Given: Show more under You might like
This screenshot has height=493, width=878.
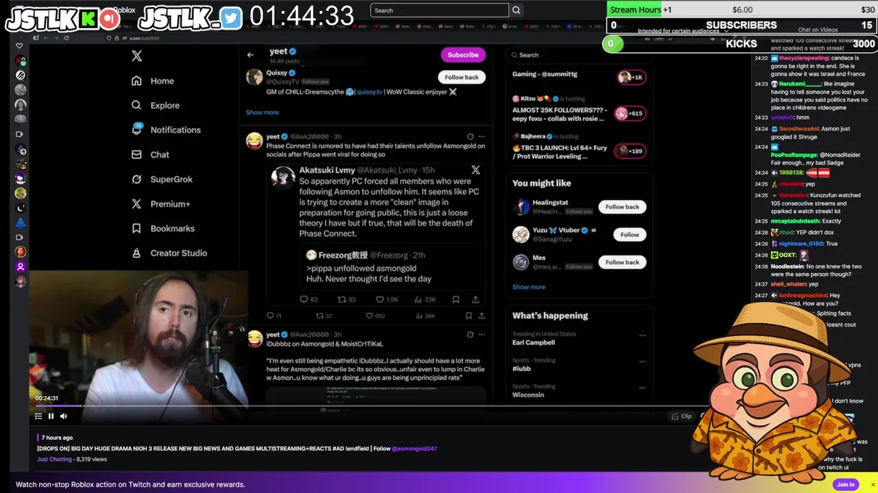Looking at the screenshot, I should pos(529,287).
